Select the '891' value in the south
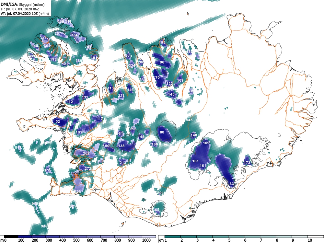 [x=161, y=193]
